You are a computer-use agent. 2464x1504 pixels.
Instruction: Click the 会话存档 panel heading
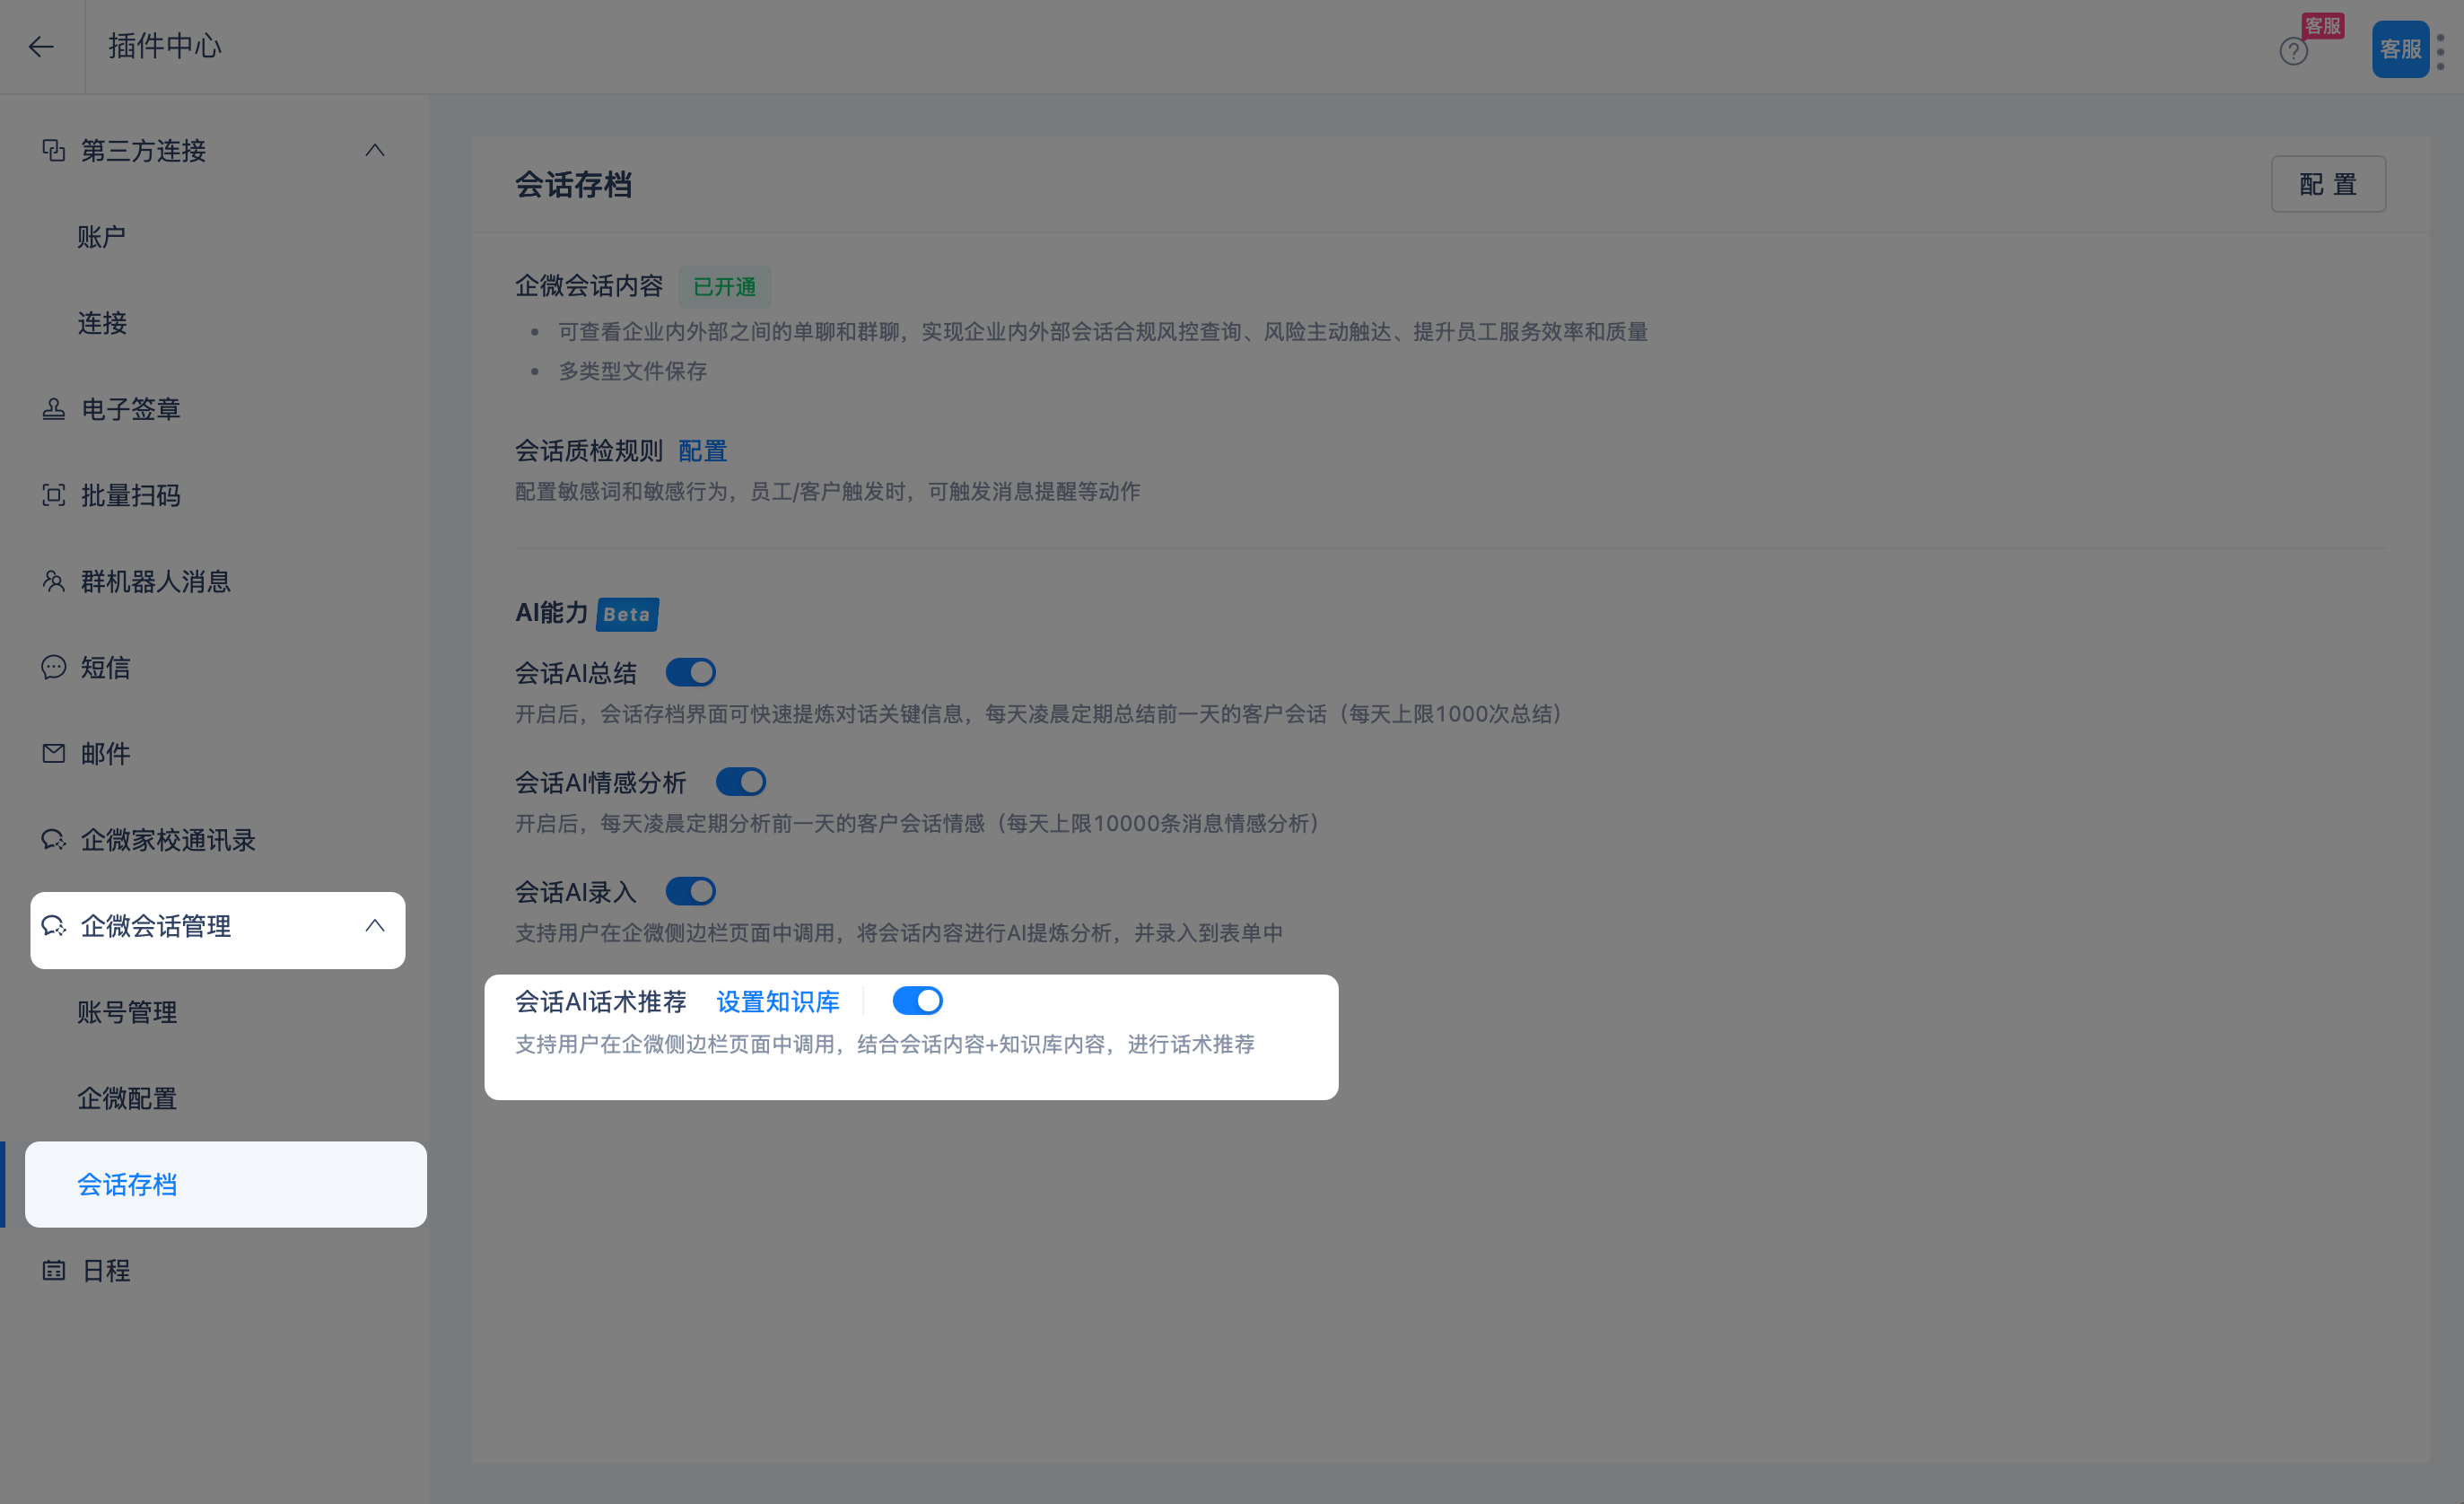click(574, 185)
